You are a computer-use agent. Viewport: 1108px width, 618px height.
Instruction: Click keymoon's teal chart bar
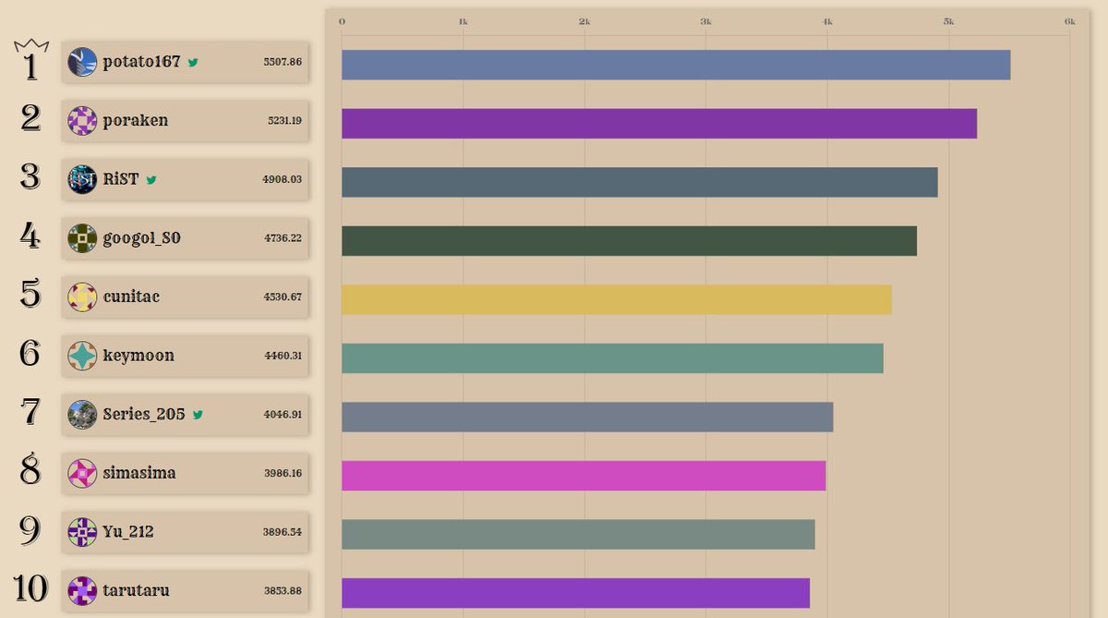(612, 358)
